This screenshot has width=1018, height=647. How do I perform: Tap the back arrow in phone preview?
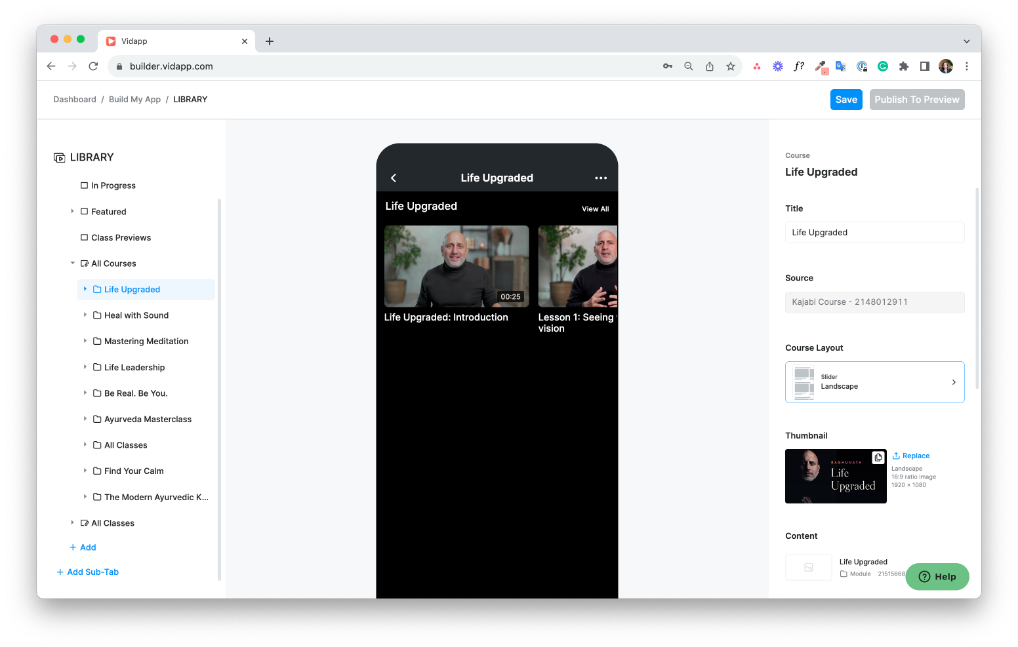[394, 178]
